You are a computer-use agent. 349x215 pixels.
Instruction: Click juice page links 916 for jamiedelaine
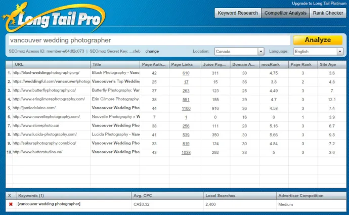215,108
